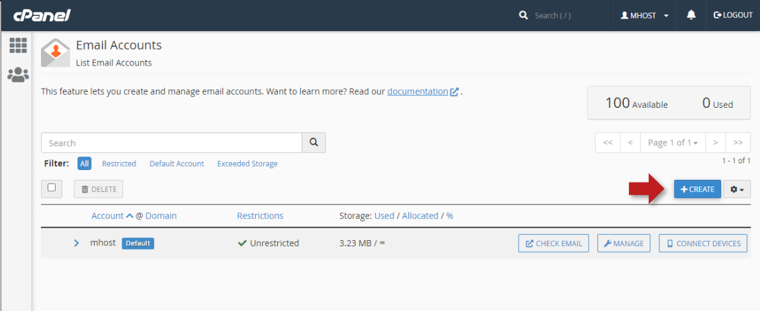Open the documentation link

pyautogui.click(x=418, y=91)
